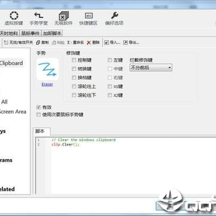Switch to the 加卸脚本 tab

pyautogui.click(x=52, y=33)
